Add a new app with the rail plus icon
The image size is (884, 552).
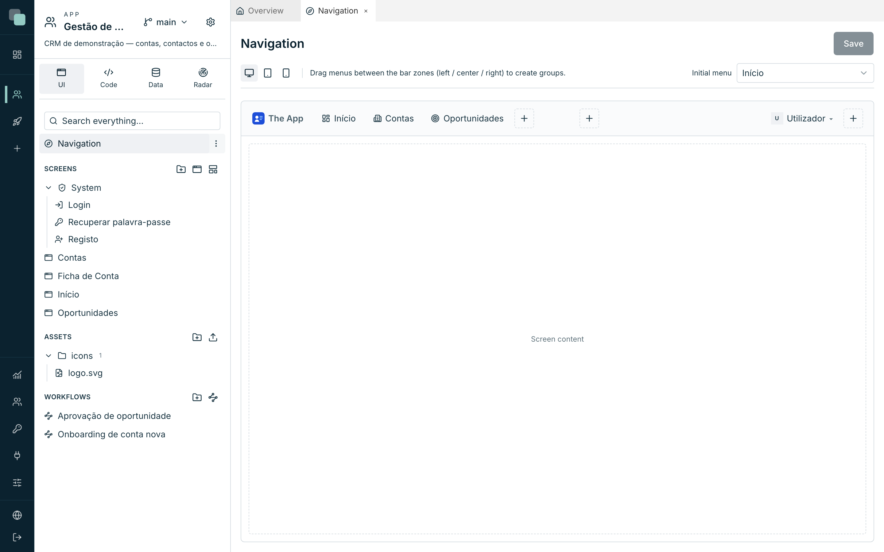pos(17,148)
